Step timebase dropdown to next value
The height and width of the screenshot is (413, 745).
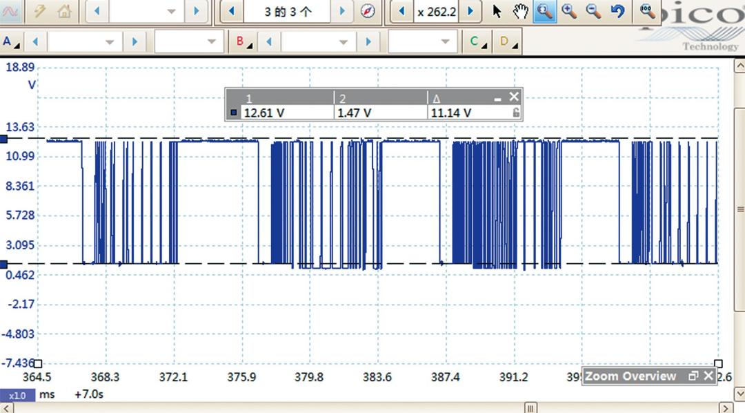click(x=196, y=12)
